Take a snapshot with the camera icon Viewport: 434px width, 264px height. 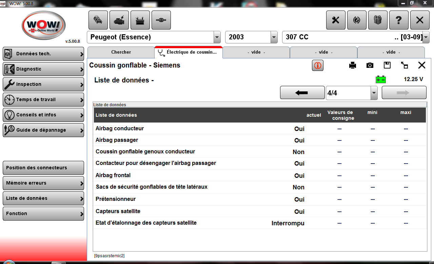click(x=370, y=65)
